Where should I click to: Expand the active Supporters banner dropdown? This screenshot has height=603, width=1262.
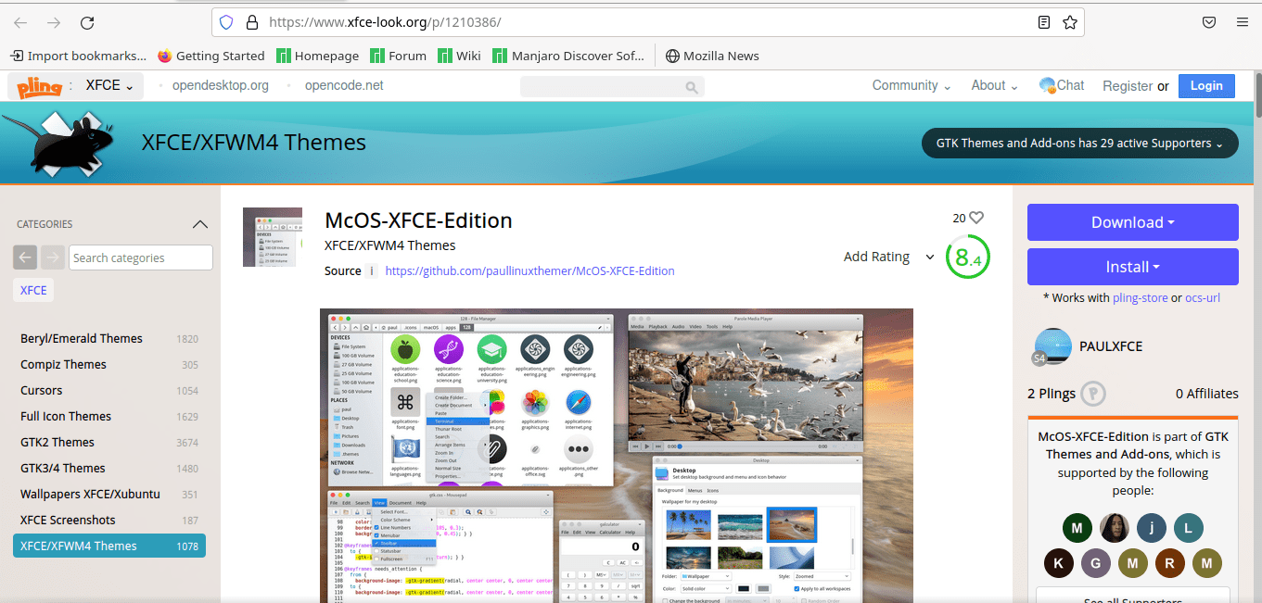[x=1079, y=144]
